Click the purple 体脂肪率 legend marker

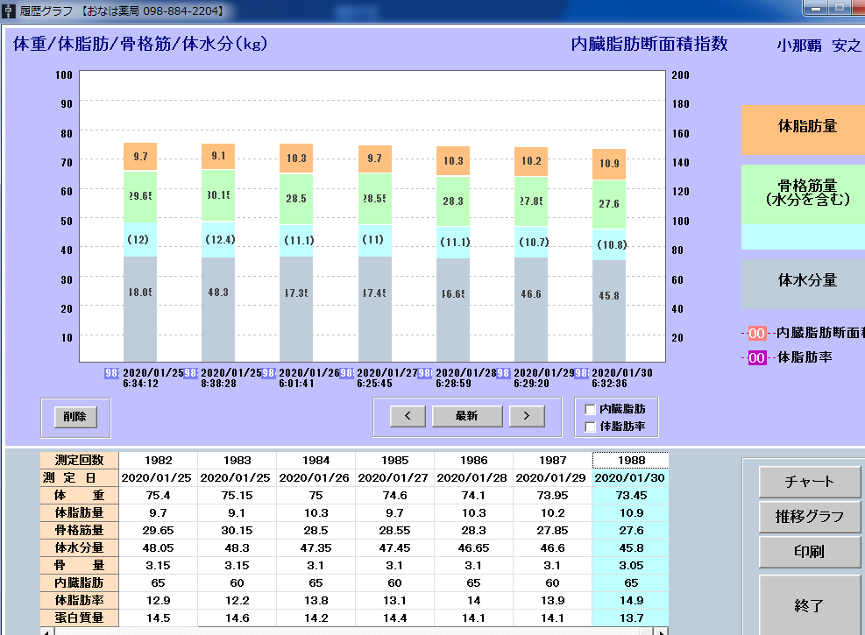click(x=757, y=357)
